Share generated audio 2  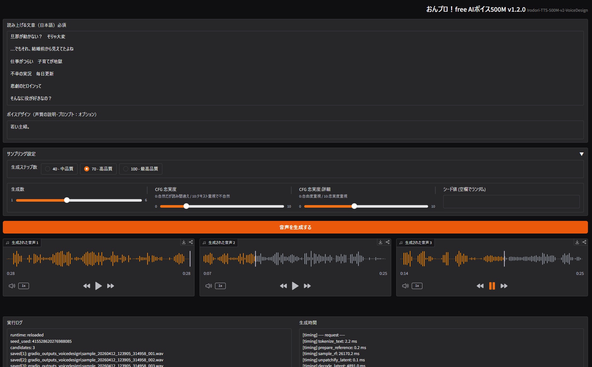click(x=388, y=242)
